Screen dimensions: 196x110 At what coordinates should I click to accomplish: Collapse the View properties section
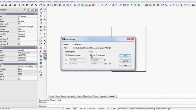point(36,48)
